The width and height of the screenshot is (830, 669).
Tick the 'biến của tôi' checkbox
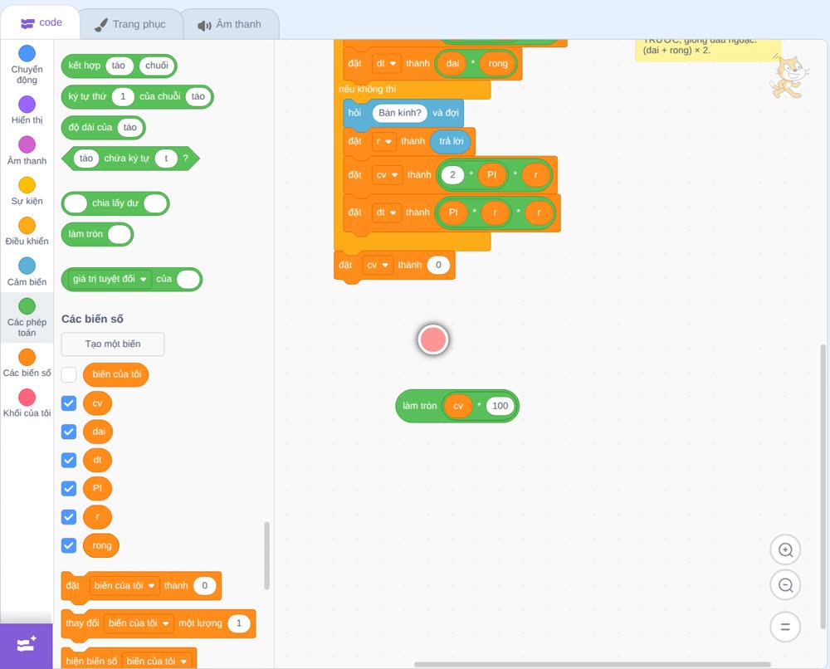[69, 374]
